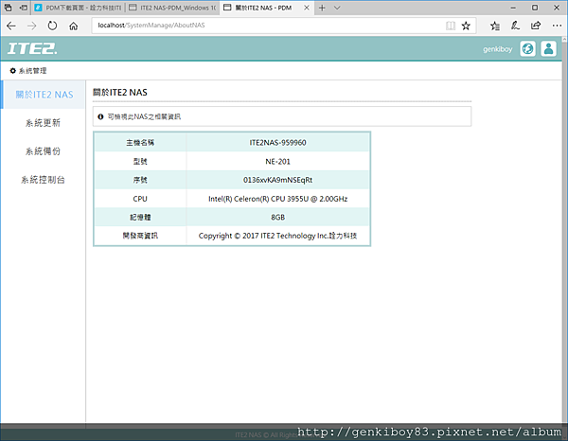
Task: Set these tabs aside icon
Action: point(23,8)
